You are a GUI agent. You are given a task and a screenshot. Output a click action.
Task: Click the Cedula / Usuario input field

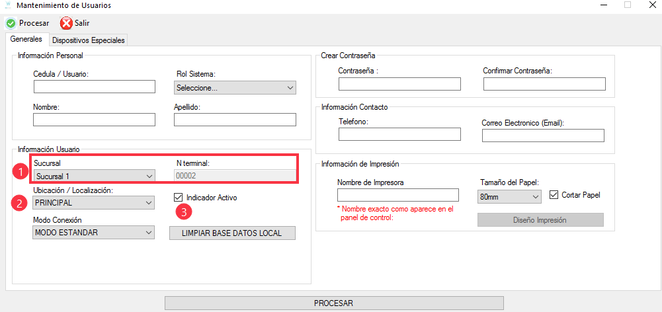pos(94,87)
